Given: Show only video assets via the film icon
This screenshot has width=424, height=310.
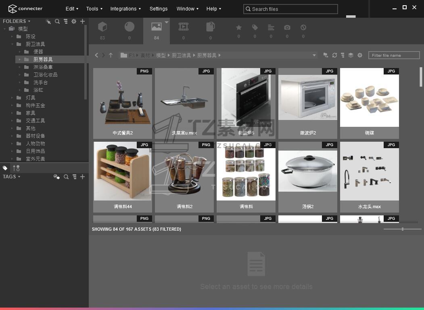Looking at the screenshot, I should pyautogui.click(x=184, y=27).
